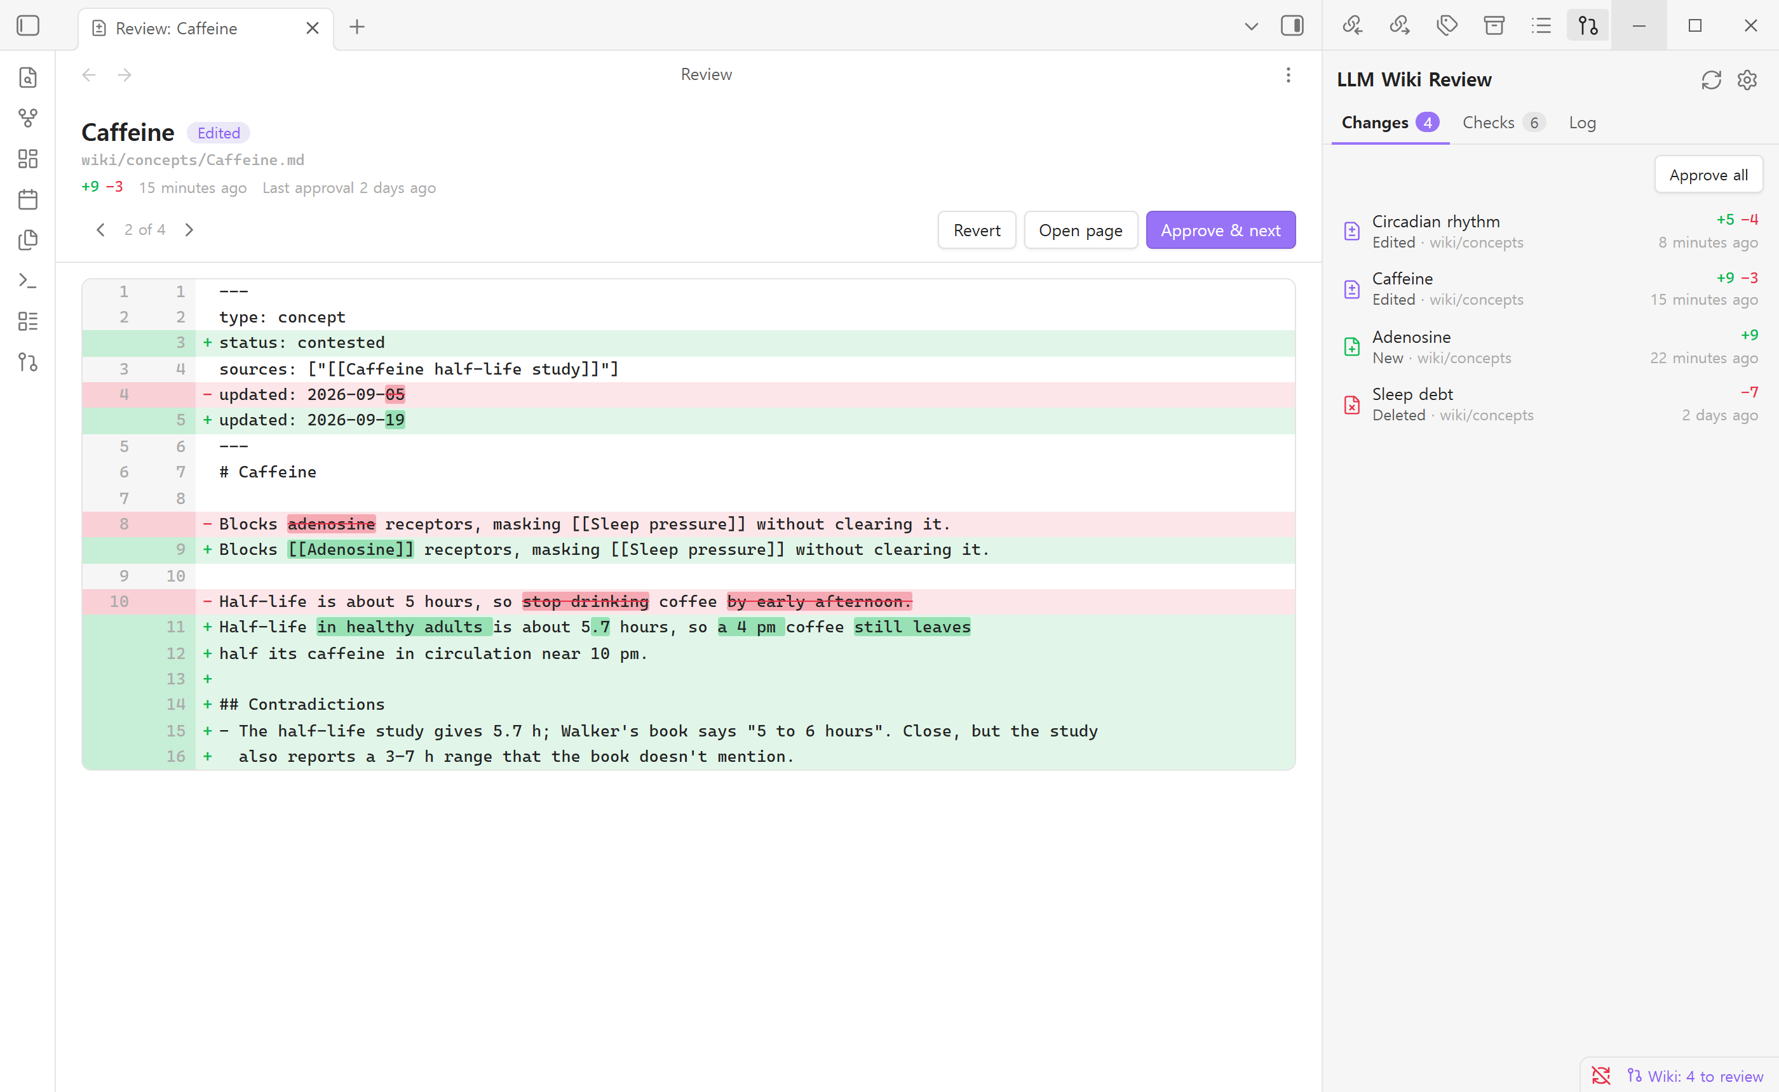Click the [[Adenosine]] highlighted link text
1779x1092 pixels.
[x=351, y=550]
